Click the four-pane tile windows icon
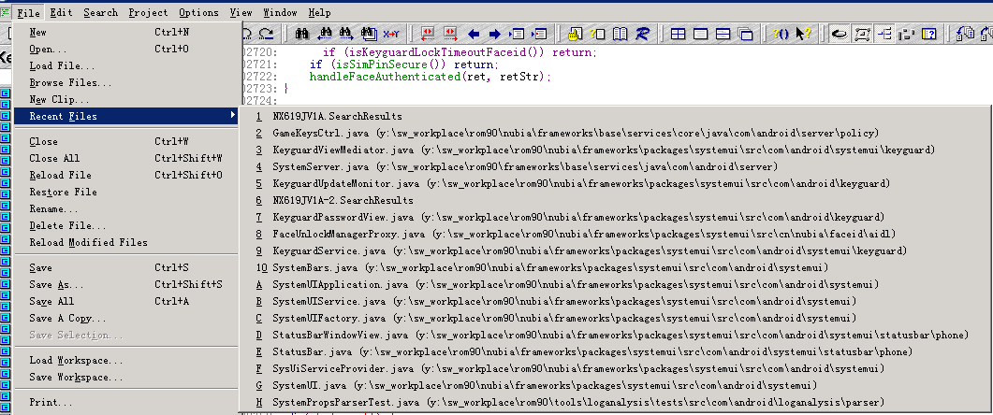Viewport: 993px width, 415px height. pyautogui.click(x=679, y=34)
